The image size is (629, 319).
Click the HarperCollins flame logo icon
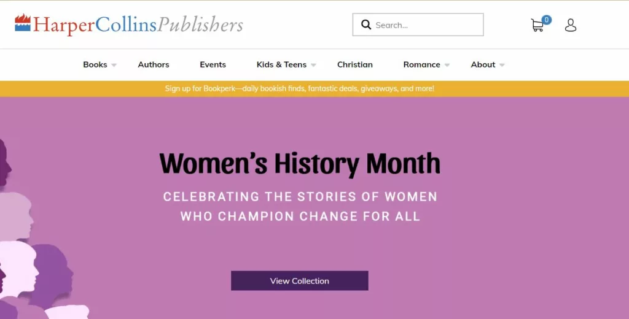[23, 23]
